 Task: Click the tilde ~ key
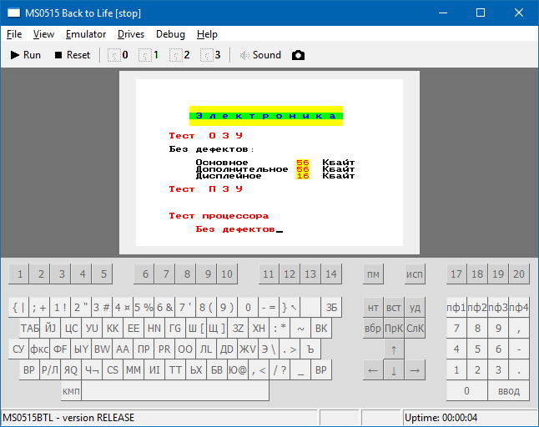[x=300, y=328]
